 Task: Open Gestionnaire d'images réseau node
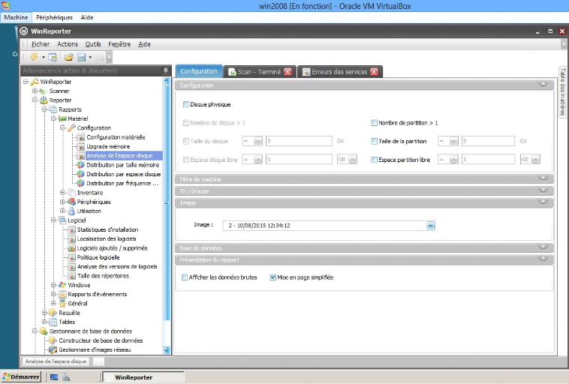click(x=95, y=349)
